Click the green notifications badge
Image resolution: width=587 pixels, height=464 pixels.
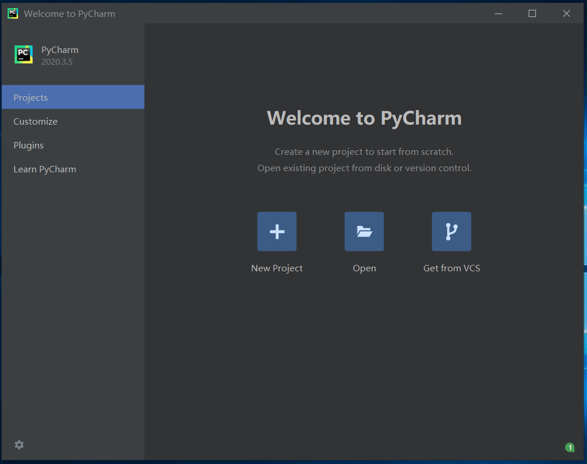[570, 447]
